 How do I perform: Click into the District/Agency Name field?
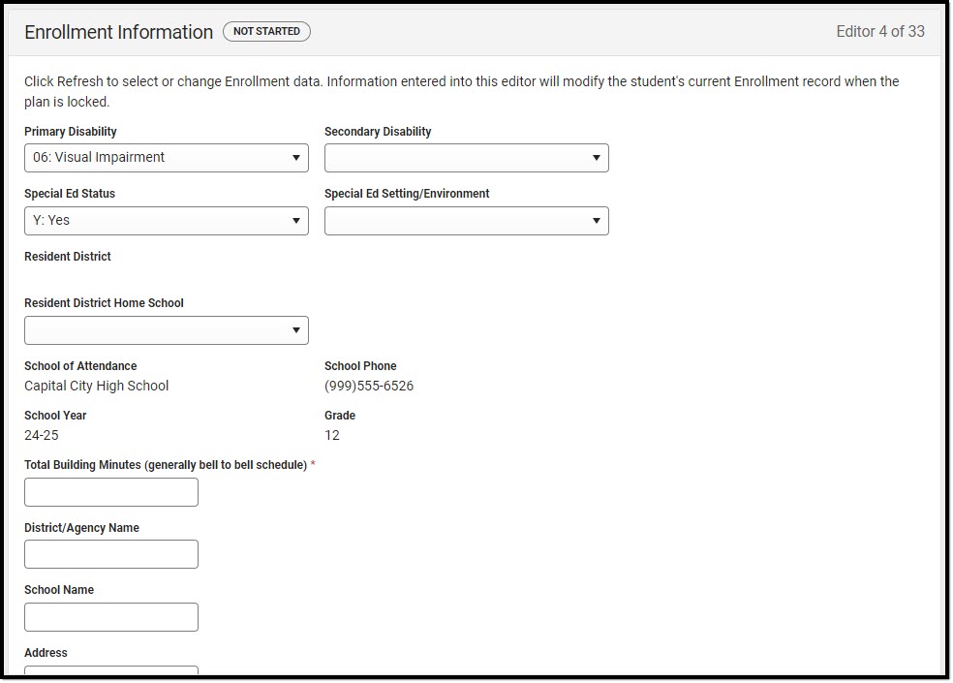[x=111, y=554]
